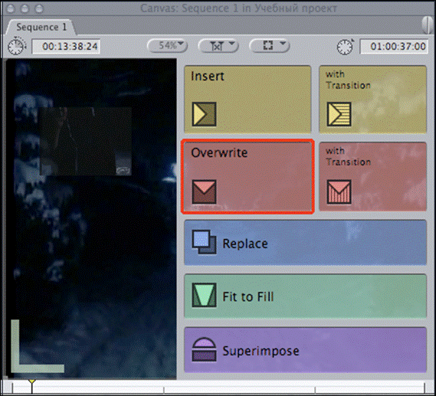Click the current timecode clock icon
This screenshot has width=436, height=396.
(x=346, y=47)
